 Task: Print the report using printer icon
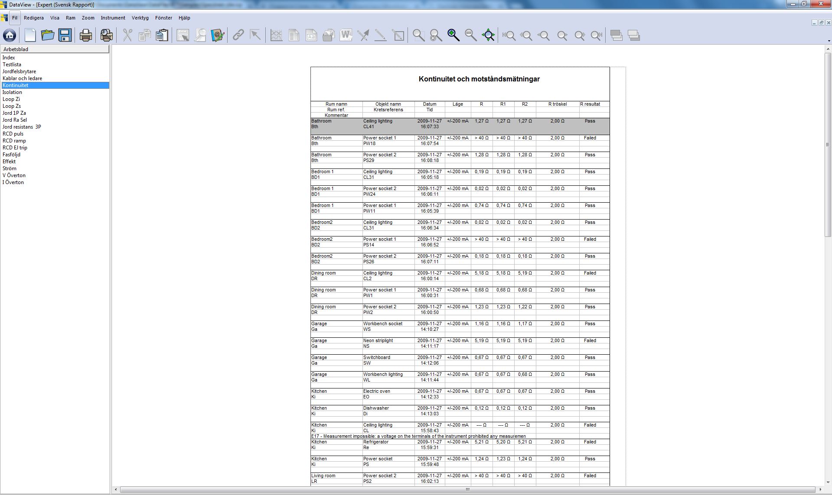pyautogui.click(x=86, y=36)
